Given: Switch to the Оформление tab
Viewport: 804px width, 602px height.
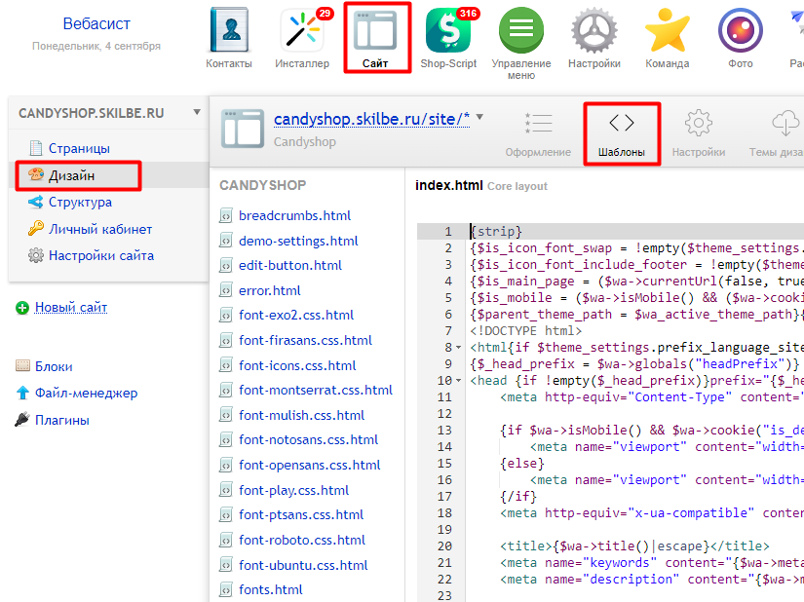Looking at the screenshot, I should pyautogui.click(x=538, y=132).
